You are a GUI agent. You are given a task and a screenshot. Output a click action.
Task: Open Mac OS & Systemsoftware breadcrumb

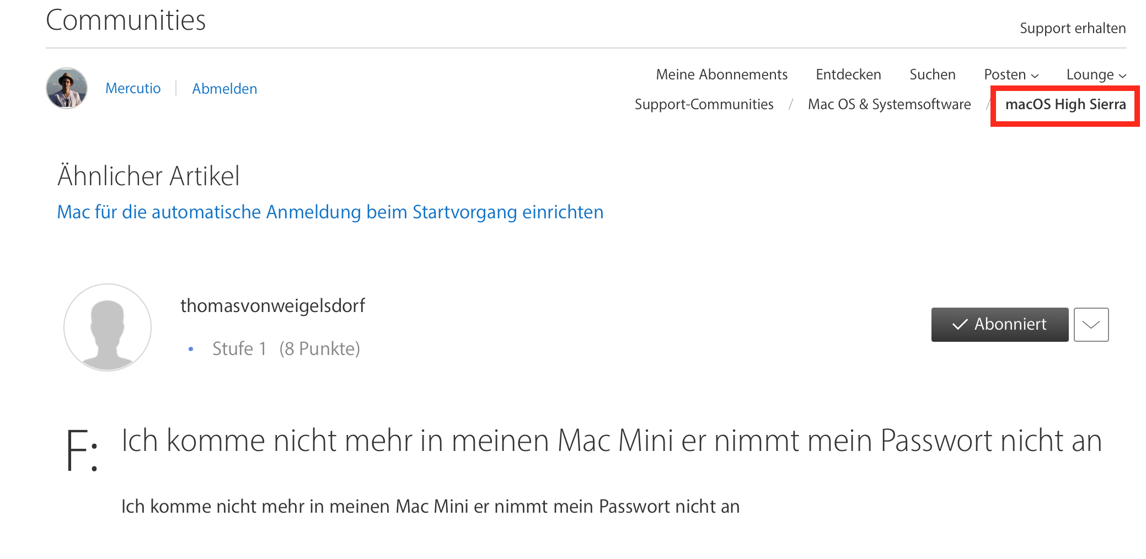[x=889, y=104]
